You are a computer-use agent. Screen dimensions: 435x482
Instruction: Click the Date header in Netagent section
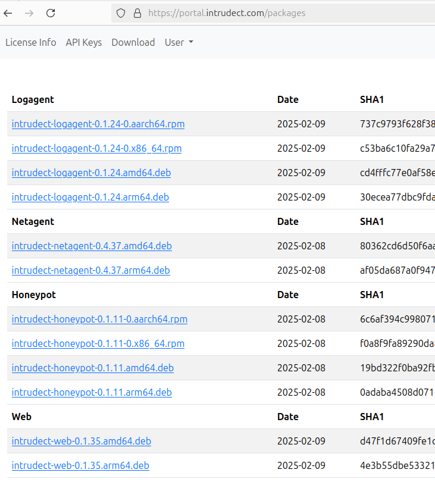click(288, 221)
